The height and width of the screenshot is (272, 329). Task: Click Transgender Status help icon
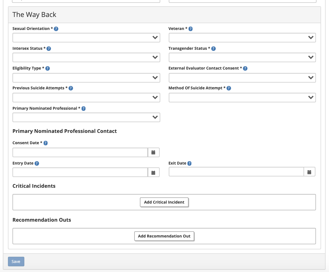[x=213, y=49]
